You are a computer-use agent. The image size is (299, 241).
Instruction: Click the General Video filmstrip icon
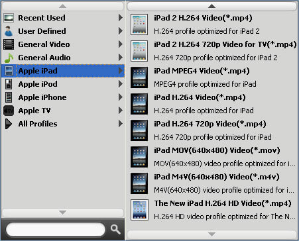pyautogui.click(x=9, y=44)
